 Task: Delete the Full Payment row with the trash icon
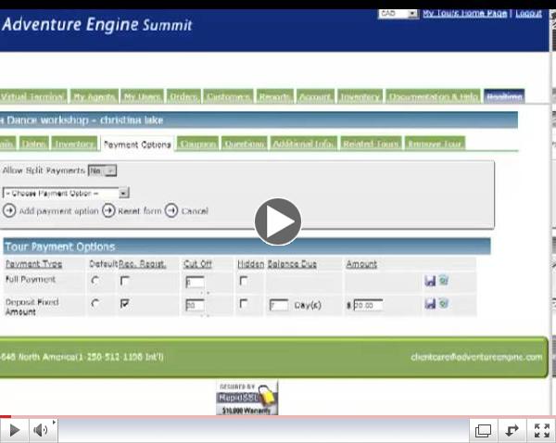443,280
